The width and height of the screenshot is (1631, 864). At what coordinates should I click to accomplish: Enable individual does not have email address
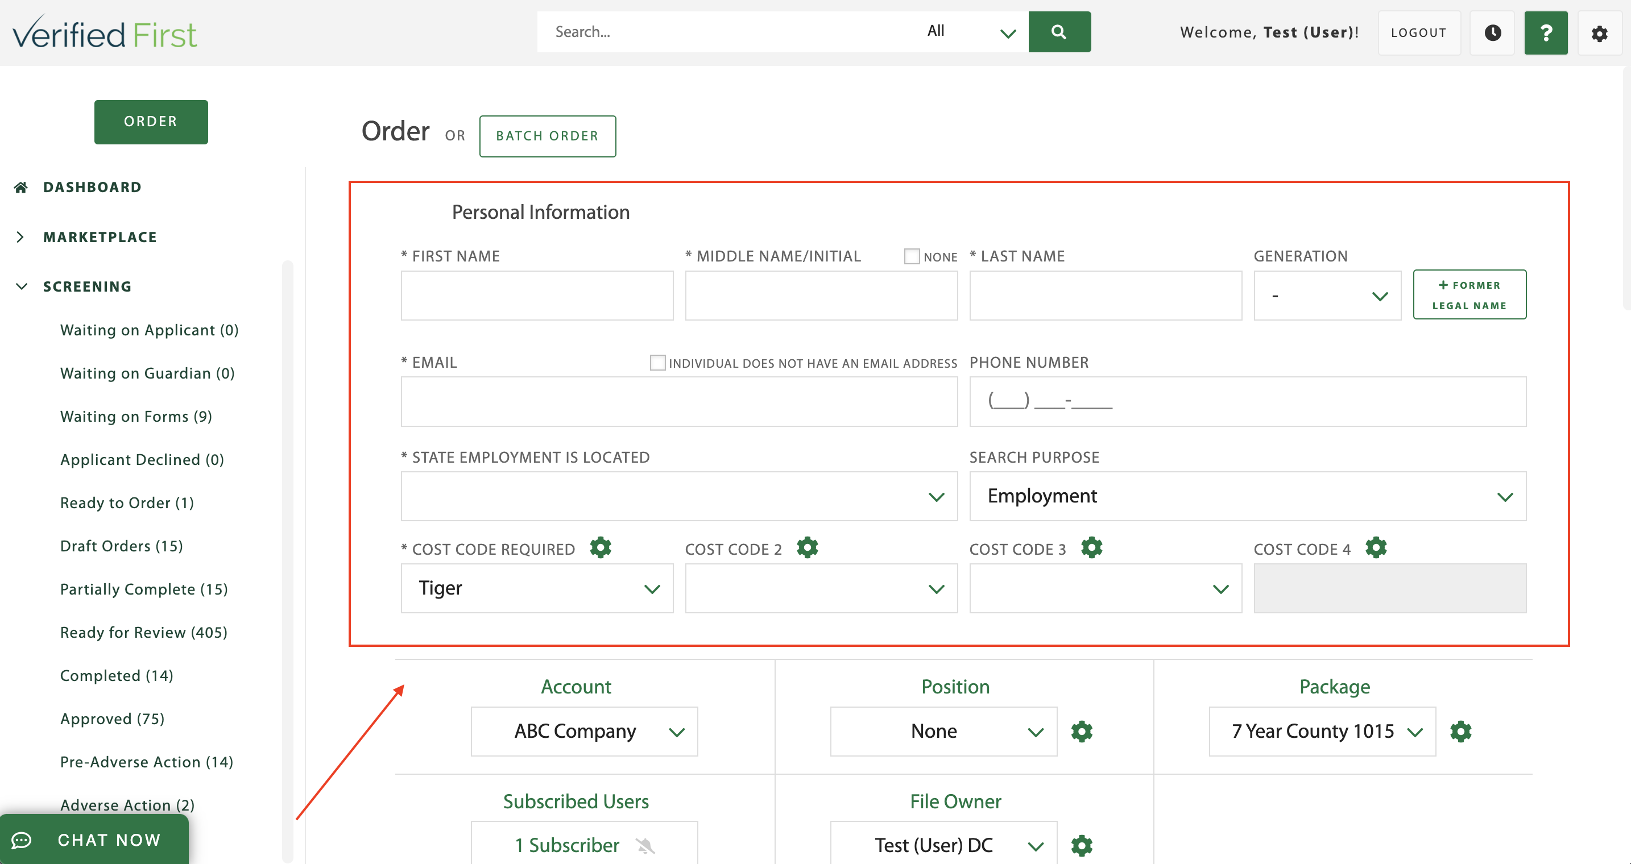[658, 362]
